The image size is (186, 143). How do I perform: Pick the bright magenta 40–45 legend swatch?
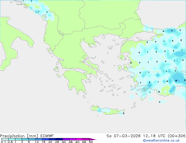(80, 139)
